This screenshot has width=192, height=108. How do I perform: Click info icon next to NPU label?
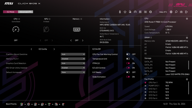point(50,19)
